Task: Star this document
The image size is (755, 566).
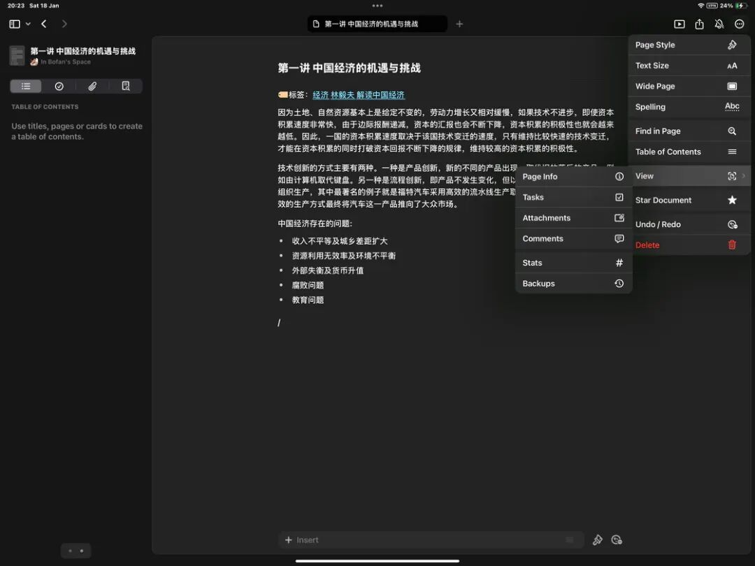Action: (689, 201)
